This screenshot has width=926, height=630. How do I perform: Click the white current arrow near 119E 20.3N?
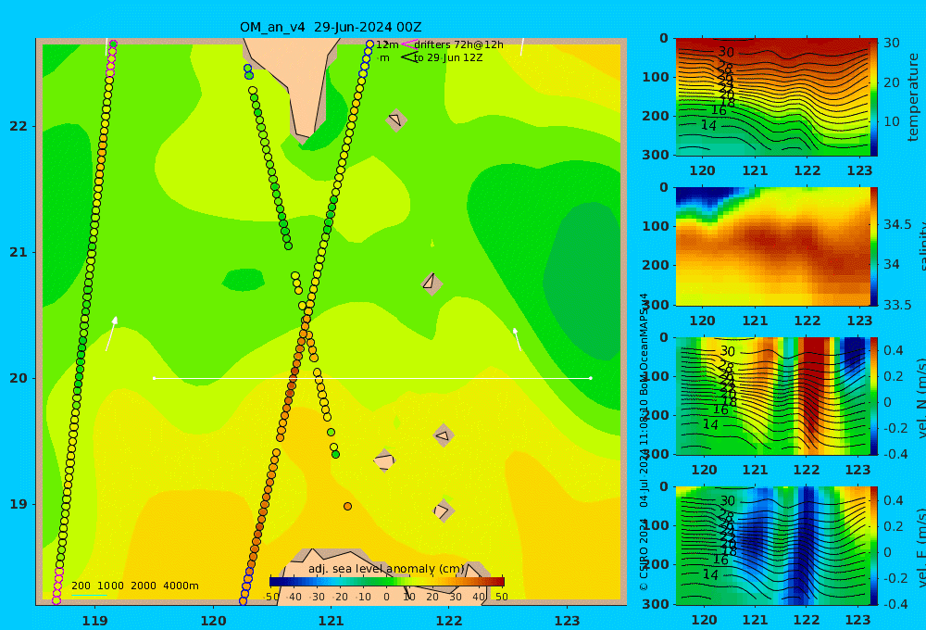[111, 334]
